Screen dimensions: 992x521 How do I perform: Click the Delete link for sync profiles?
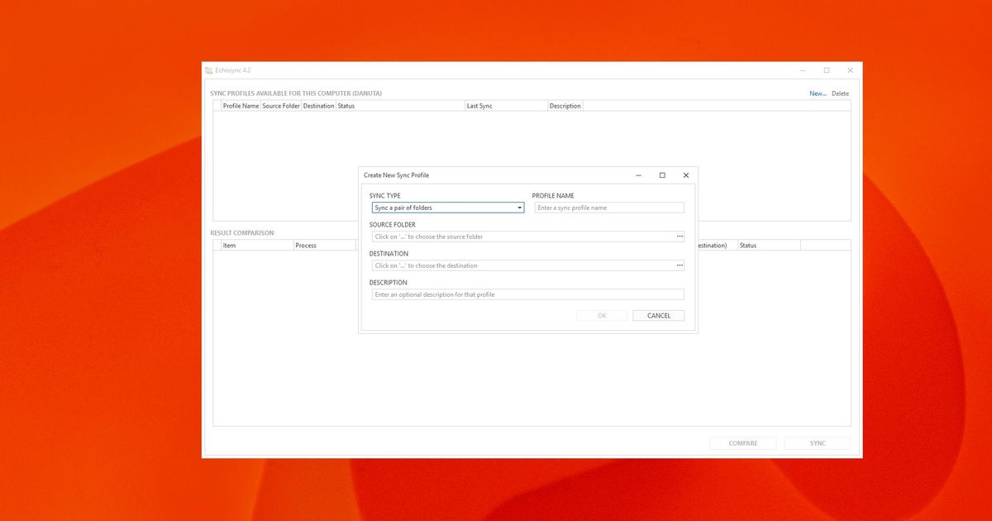(x=840, y=93)
